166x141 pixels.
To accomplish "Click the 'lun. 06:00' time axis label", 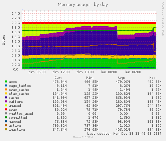I will pos(133,72).
